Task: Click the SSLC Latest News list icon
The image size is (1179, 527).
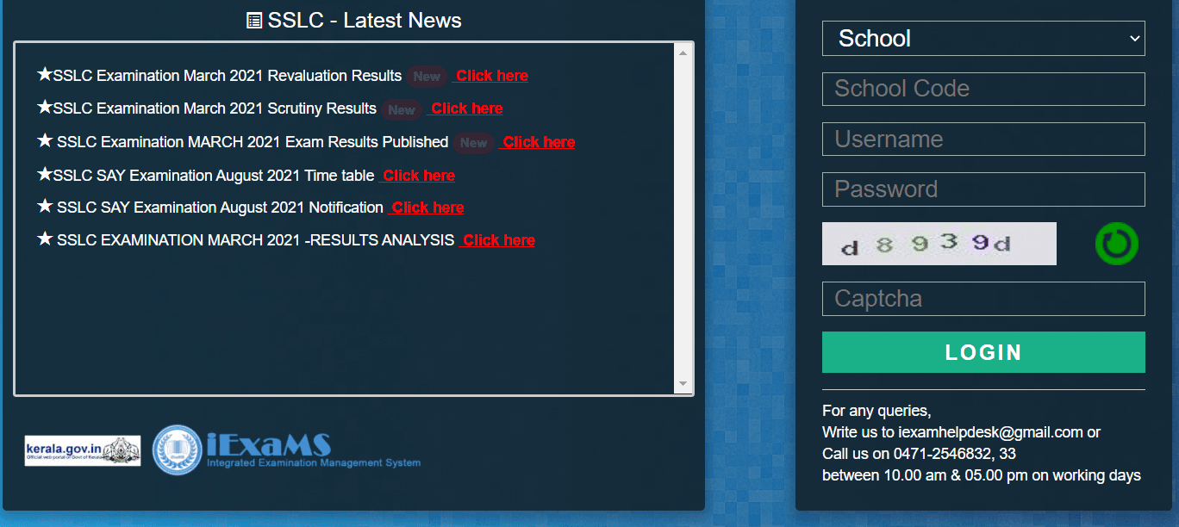Action: 254,21
